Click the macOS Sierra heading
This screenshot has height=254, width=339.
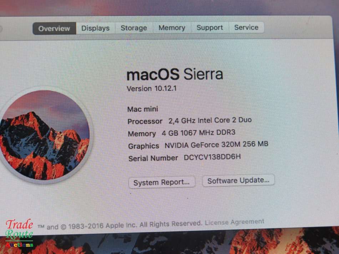click(x=175, y=74)
